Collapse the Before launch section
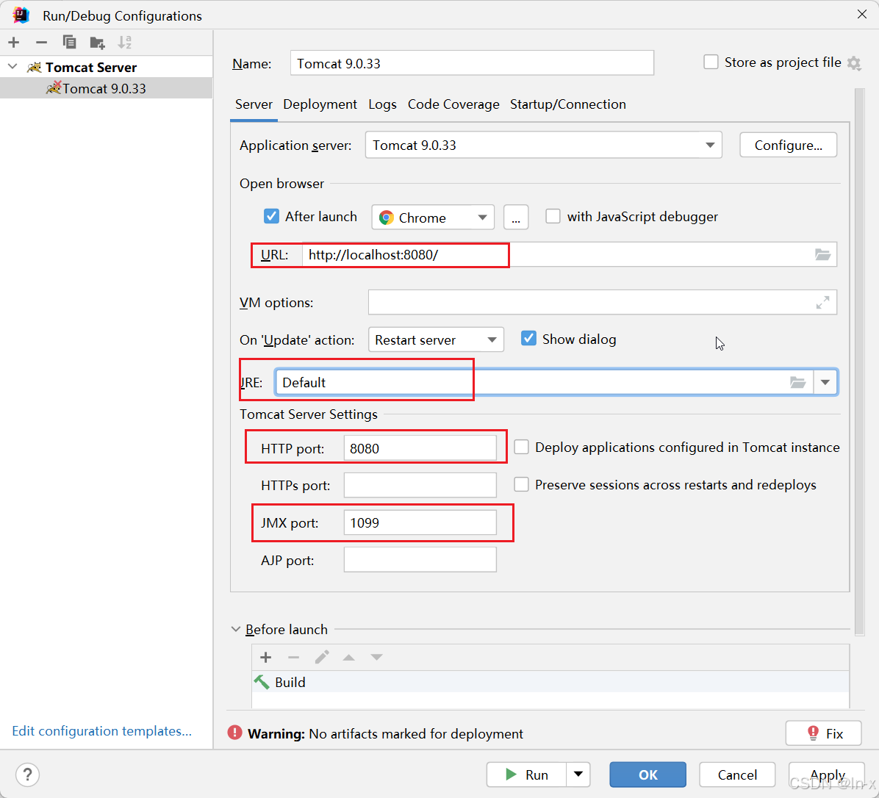 pos(236,629)
